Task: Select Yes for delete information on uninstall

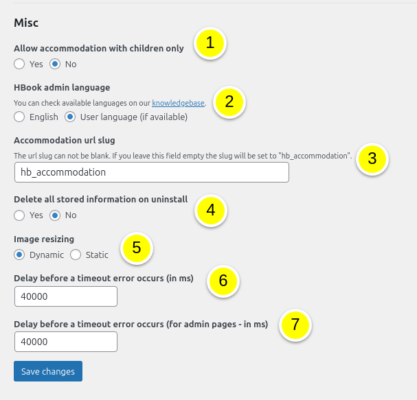Action: tap(20, 215)
